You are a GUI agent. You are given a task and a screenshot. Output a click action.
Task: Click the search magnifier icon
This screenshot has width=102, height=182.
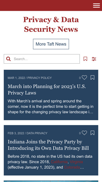click(x=8, y=59)
